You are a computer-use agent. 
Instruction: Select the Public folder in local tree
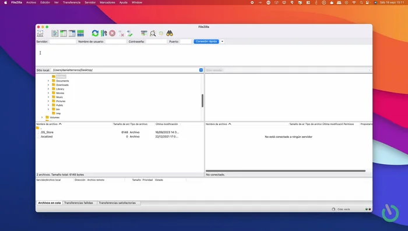click(59, 105)
